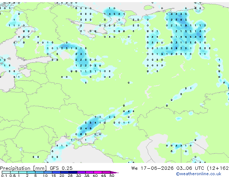Click the legend value label '0.1'
The width and height of the screenshot is (229, 177).
pos(4,176)
